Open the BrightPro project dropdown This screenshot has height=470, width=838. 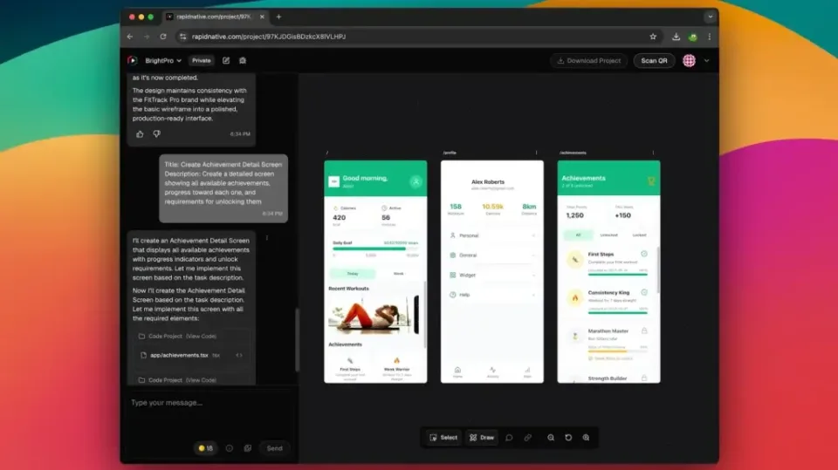pyautogui.click(x=163, y=60)
